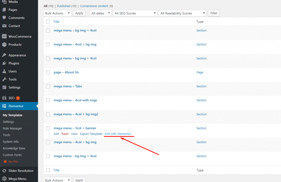Filter by Cornerstone content link

click(x=94, y=6)
